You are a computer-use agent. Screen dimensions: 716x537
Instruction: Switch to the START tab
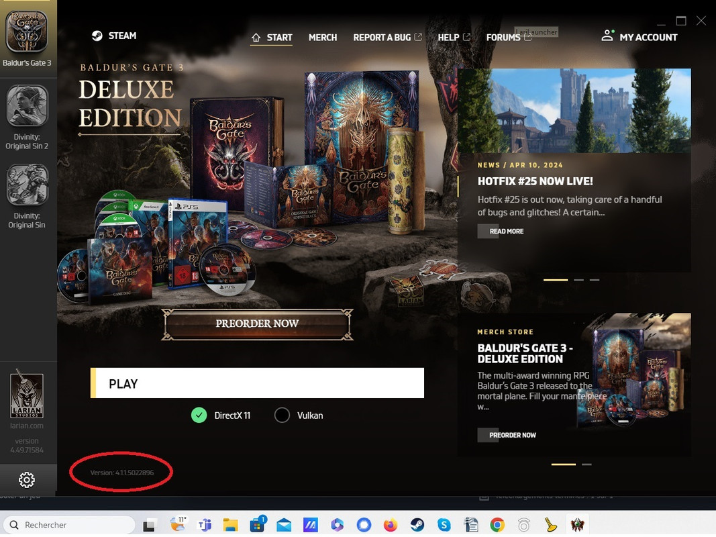pos(279,38)
